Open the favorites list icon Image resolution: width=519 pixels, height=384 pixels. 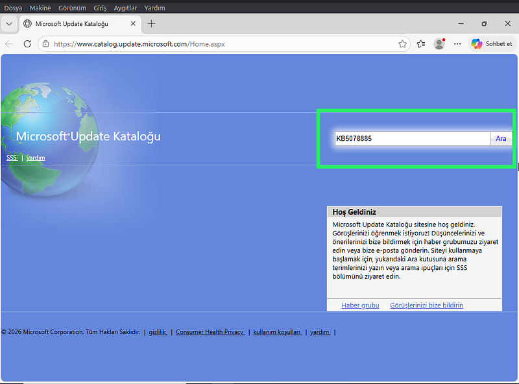421,44
